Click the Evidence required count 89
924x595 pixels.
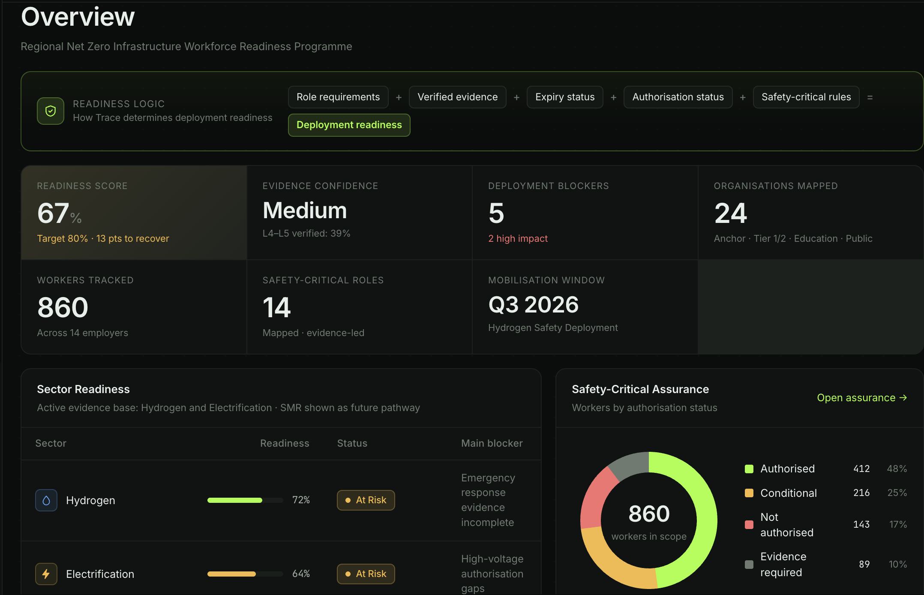(x=864, y=564)
